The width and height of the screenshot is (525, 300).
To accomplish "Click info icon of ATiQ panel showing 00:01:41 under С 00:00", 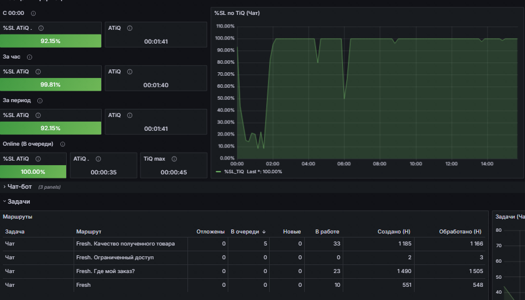I will coord(129,28).
